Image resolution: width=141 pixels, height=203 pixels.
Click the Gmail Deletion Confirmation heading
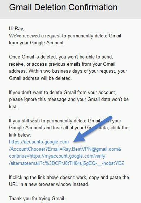[63, 7]
